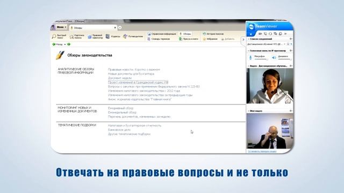Open Еженедельный обзор link
344x193 pixels.
pyautogui.click(x=122, y=113)
